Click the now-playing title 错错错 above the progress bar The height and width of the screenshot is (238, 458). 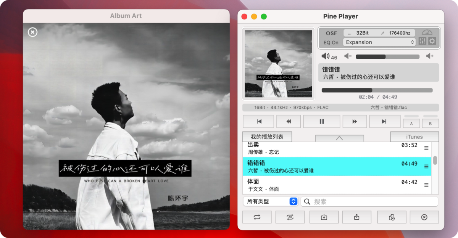(331, 69)
